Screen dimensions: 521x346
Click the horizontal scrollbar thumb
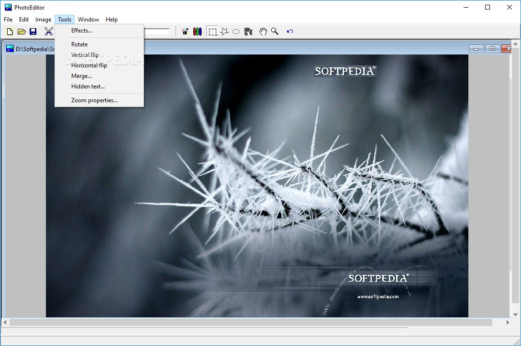click(251, 322)
